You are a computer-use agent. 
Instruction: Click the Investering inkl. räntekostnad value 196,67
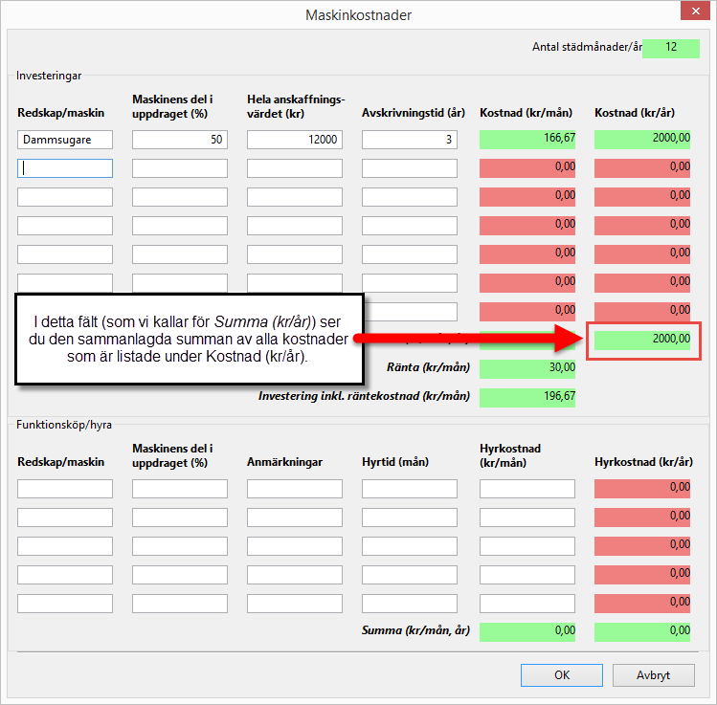click(x=527, y=396)
